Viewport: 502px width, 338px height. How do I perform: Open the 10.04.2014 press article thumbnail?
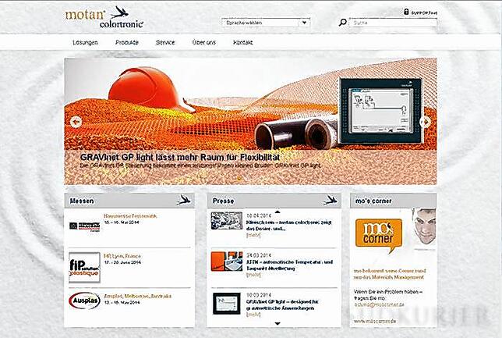(227, 221)
